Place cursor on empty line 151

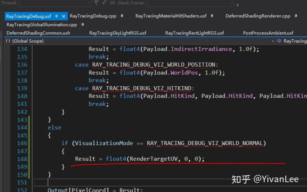170,183
